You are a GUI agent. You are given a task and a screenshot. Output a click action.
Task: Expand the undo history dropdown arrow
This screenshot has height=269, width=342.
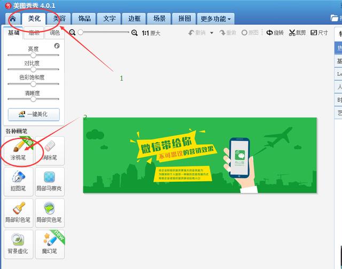(212, 33)
